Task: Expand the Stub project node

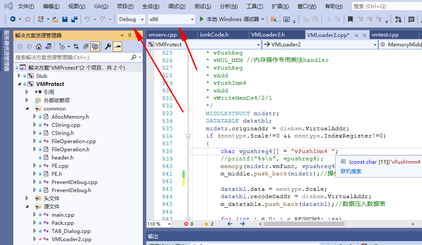Action: point(19,76)
